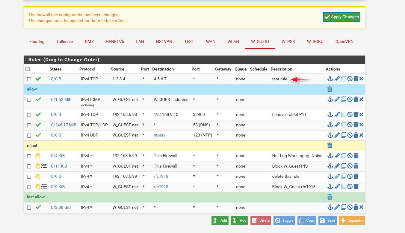Click block hand icon on Not Log WorkLaptop row
The height and width of the screenshot is (233, 405).
point(38,156)
